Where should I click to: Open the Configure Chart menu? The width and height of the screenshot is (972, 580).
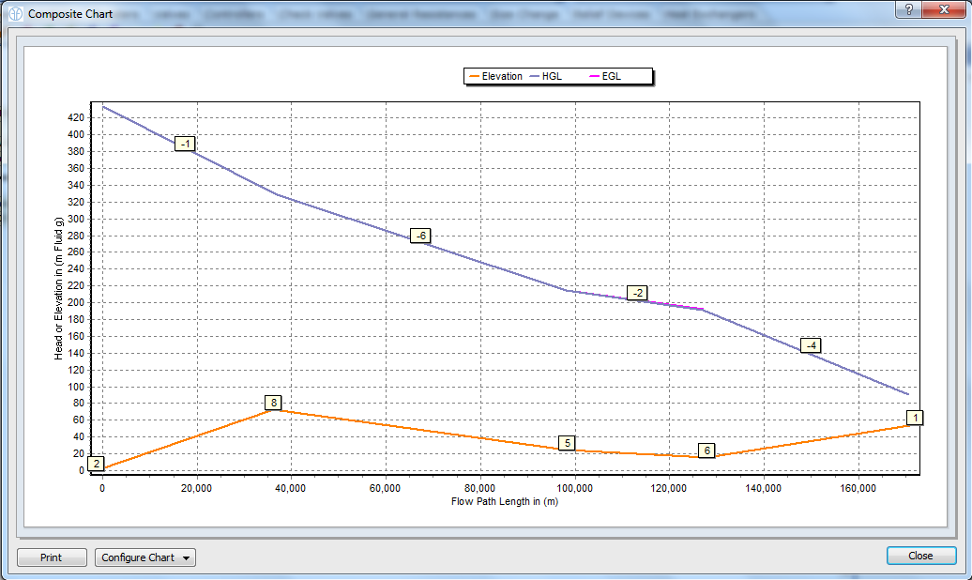144,557
